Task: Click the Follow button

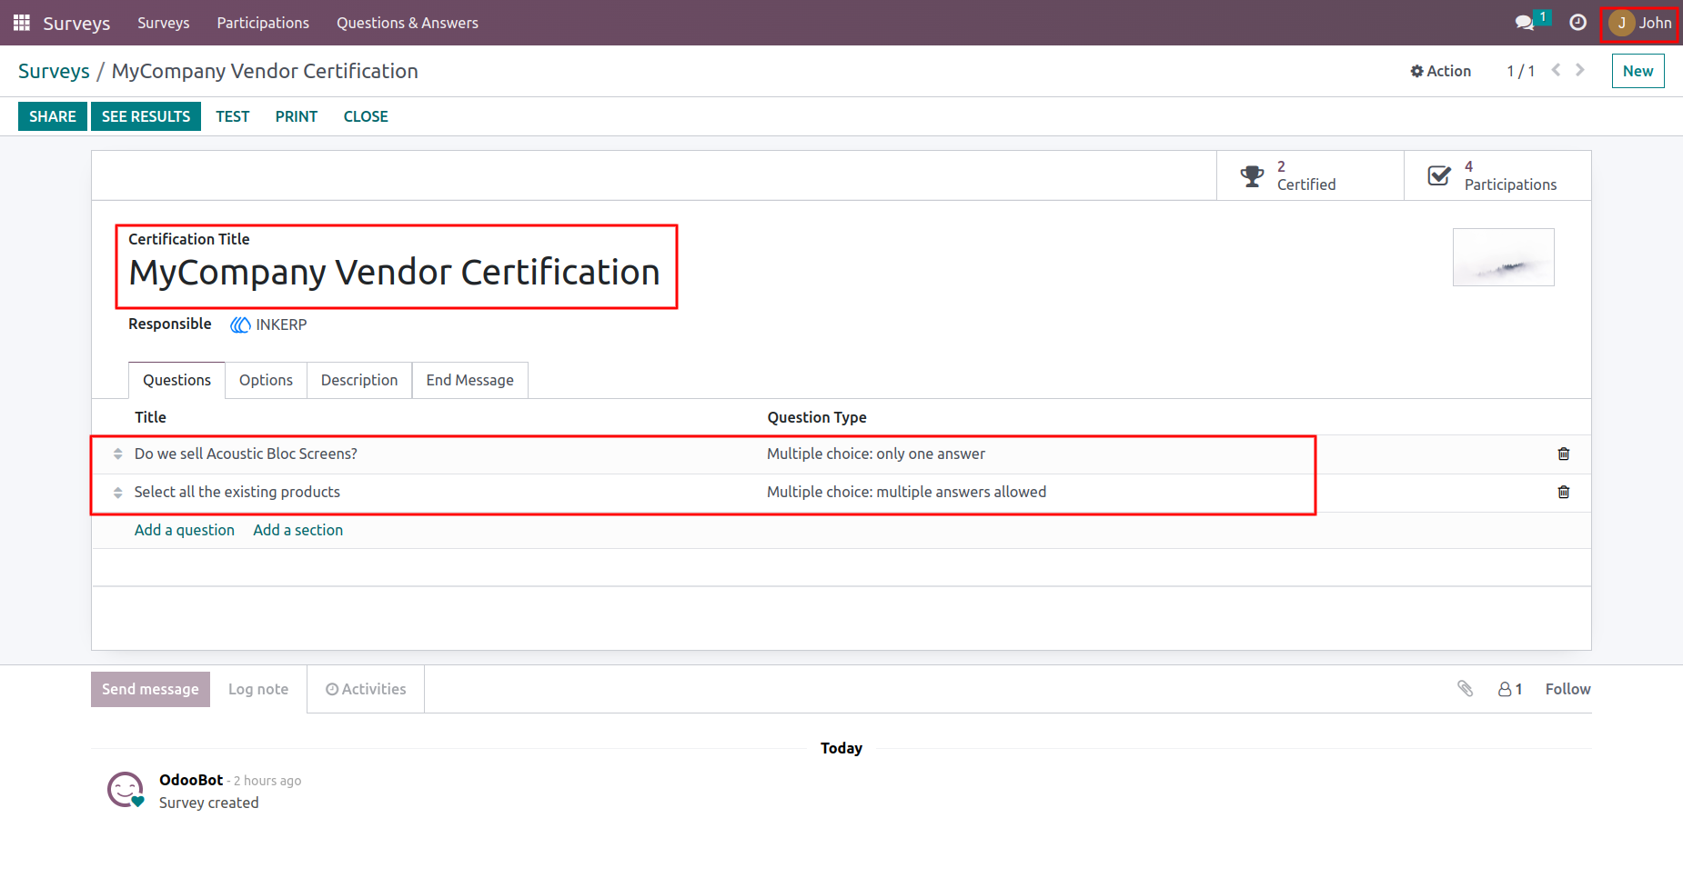Action: click(x=1567, y=689)
